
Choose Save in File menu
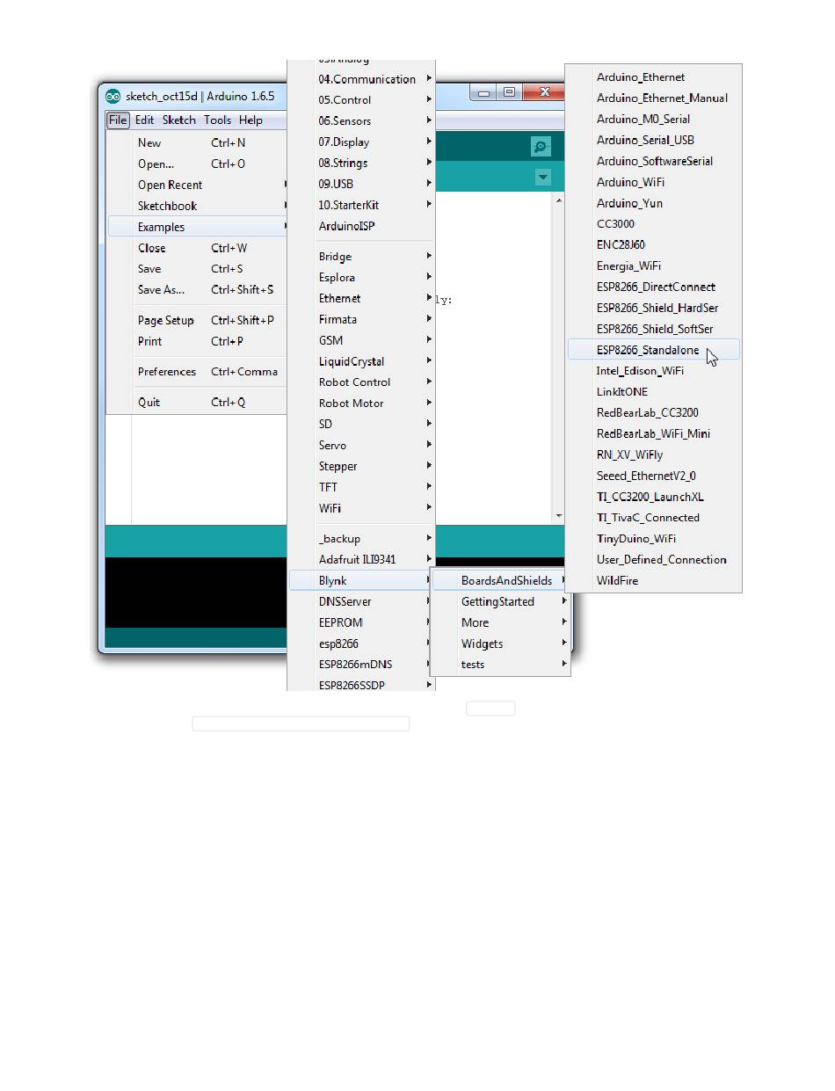tap(198, 269)
